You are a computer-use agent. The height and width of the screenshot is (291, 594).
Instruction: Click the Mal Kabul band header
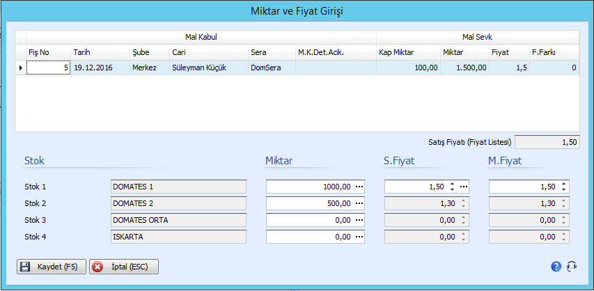(201, 37)
